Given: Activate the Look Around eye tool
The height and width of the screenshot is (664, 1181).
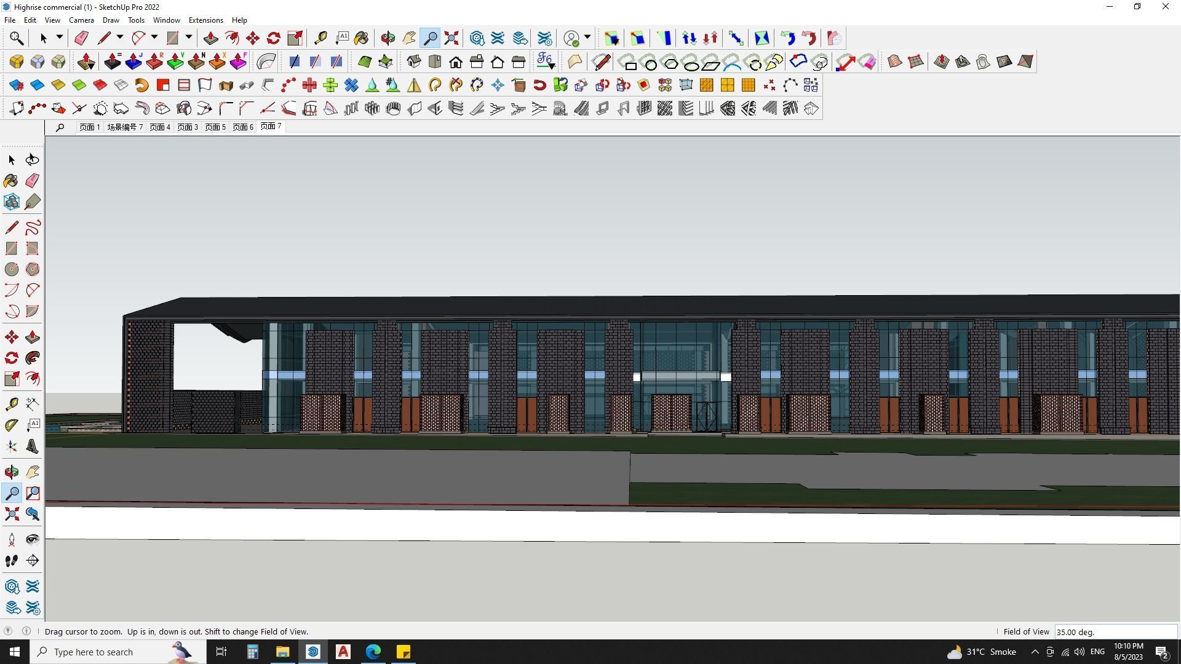Looking at the screenshot, I should coord(32,540).
